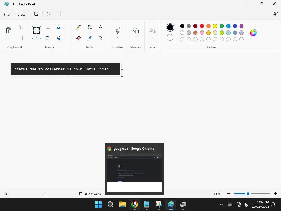Click the Save floppy disk icon
This screenshot has height=211, width=281.
pyautogui.click(x=36, y=14)
